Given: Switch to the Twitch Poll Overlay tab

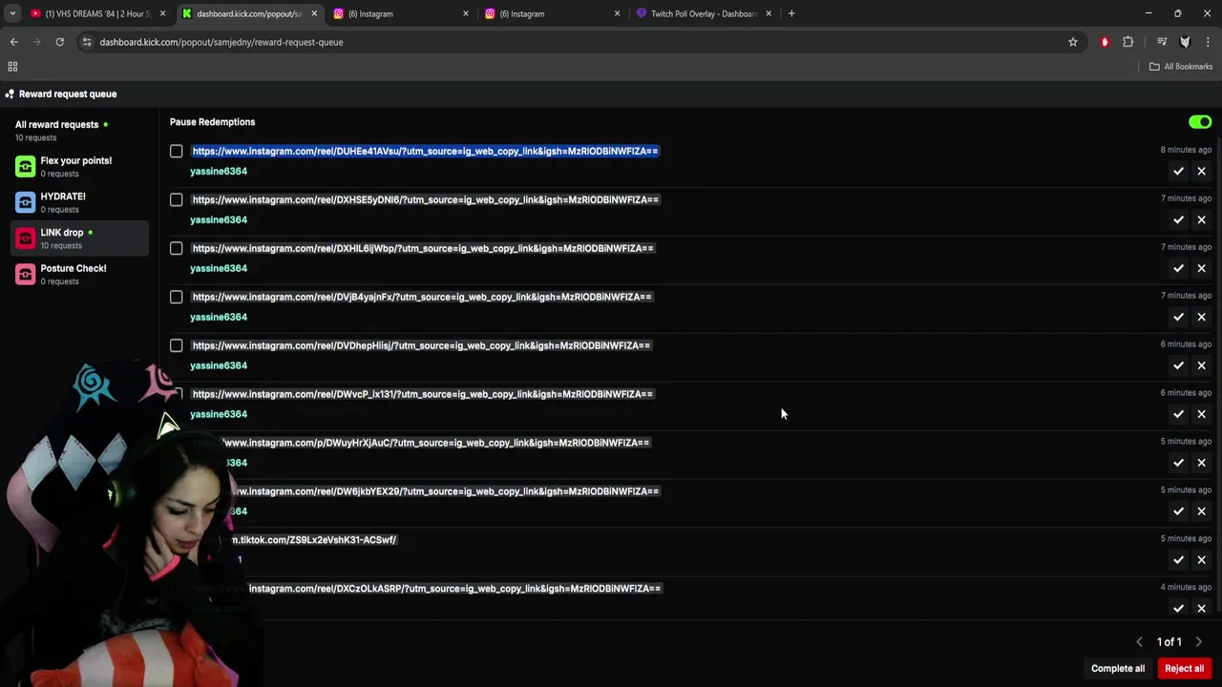Looking at the screenshot, I should click(x=704, y=13).
